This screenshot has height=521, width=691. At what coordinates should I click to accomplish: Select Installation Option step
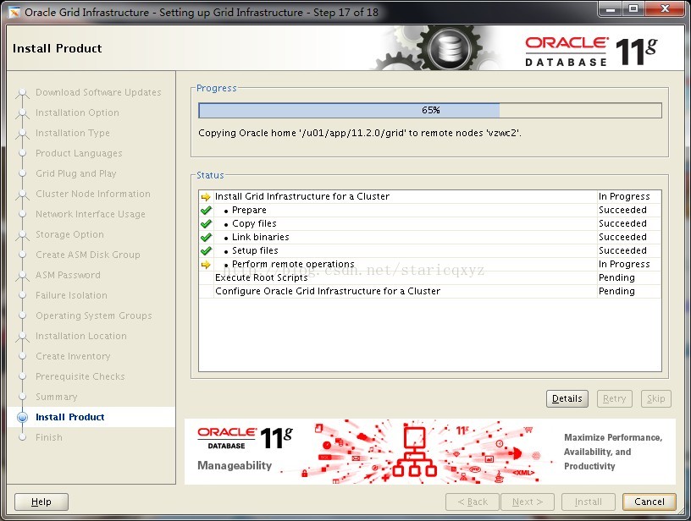click(x=77, y=112)
